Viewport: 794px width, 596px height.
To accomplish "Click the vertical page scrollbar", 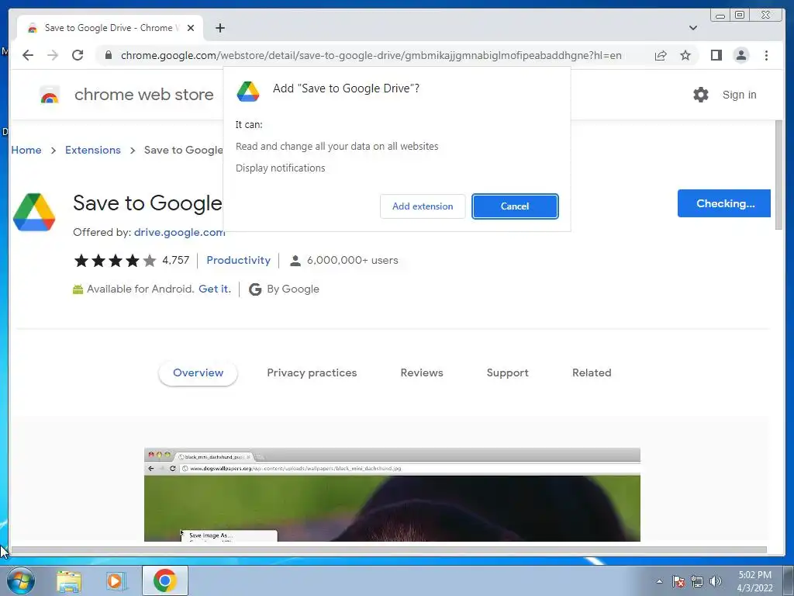I will 778,175.
